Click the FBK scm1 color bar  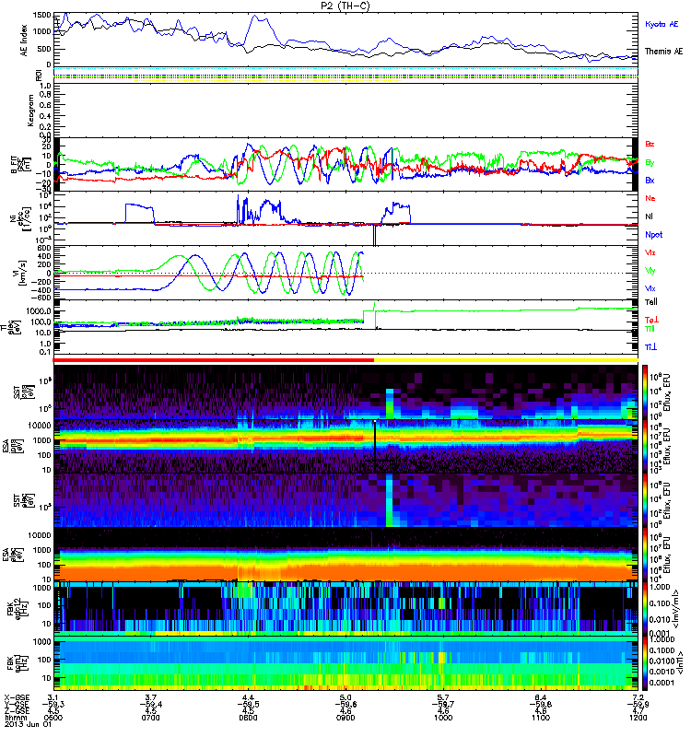[646, 662]
